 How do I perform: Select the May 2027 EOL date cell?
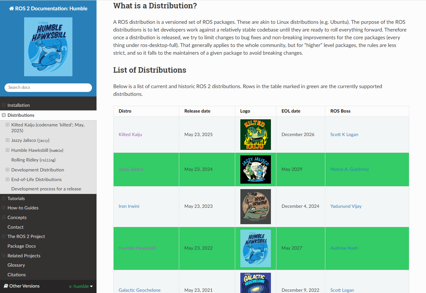[292, 248]
